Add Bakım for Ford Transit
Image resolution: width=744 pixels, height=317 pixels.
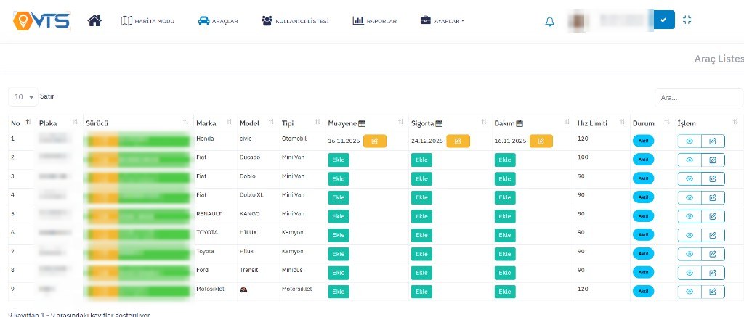[x=505, y=273]
